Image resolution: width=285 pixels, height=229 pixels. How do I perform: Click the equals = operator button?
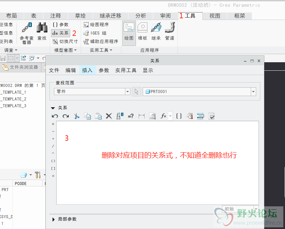[53, 176]
